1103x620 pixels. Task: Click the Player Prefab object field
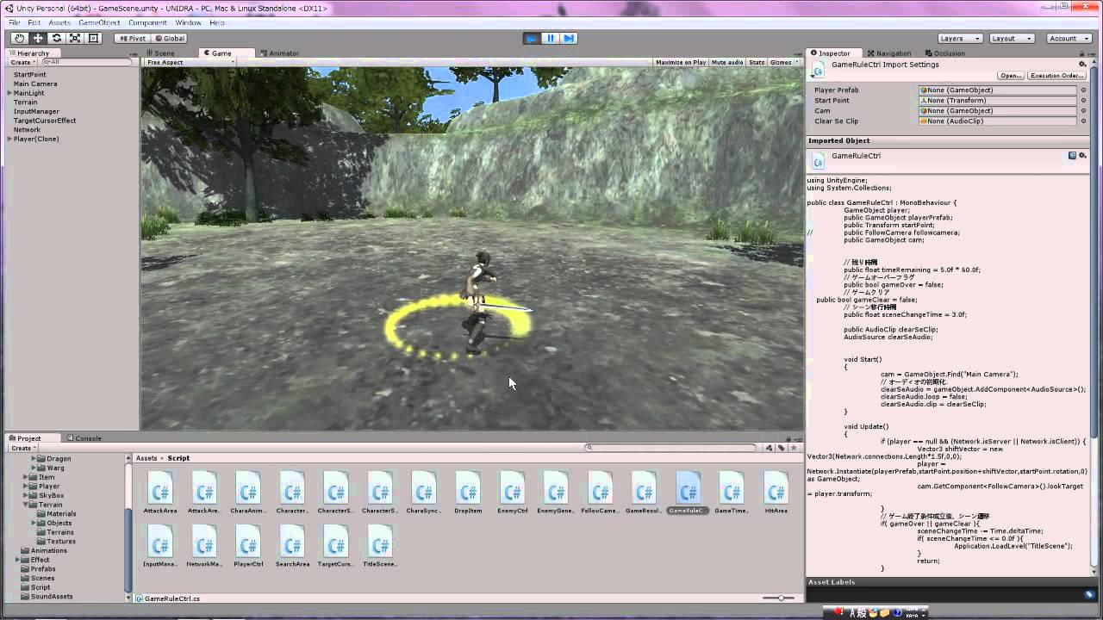click(x=998, y=90)
